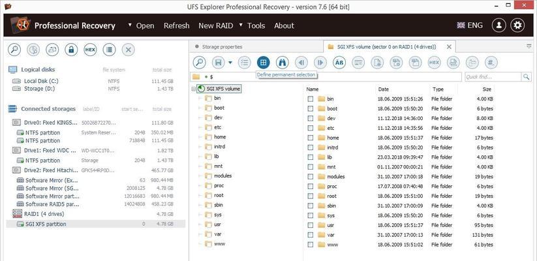The height and width of the screenshot is (261, 537).
Task: Click the printer-like icon in browser toolbar
Action: (x=453, y=63)
